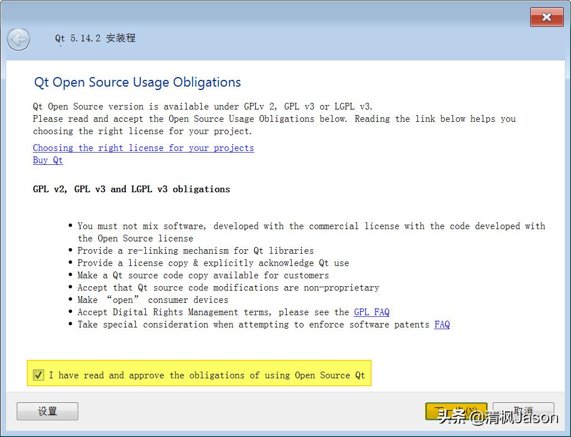Open the 'Choosing the right license for your projects' link
Image resolution: width=571 pixels, height=437 pixels.
[143, 148]
